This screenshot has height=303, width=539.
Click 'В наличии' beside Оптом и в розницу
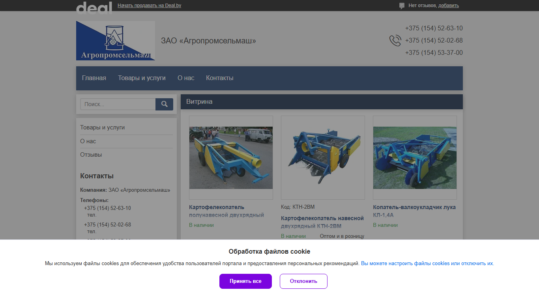[x=294, y=236]
